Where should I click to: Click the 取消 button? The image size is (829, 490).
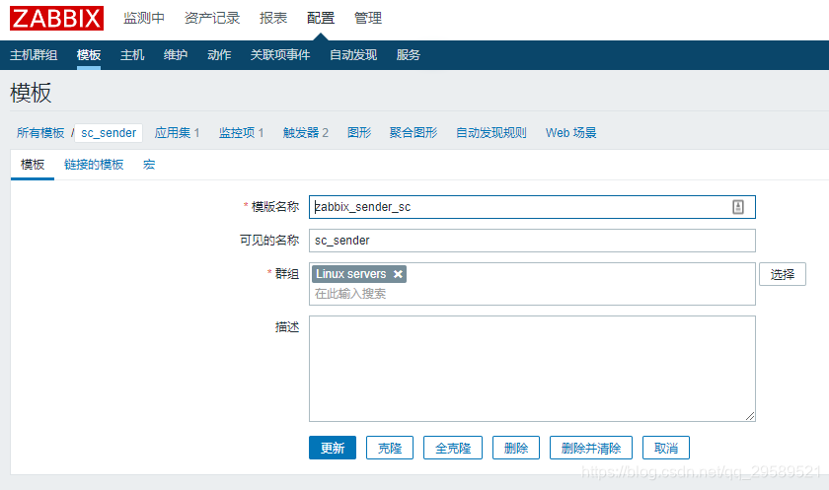(666, 448)
